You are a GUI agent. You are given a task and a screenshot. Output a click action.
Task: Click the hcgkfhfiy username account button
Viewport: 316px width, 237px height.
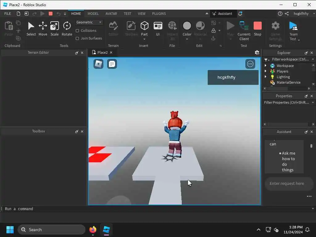[301, 14]
